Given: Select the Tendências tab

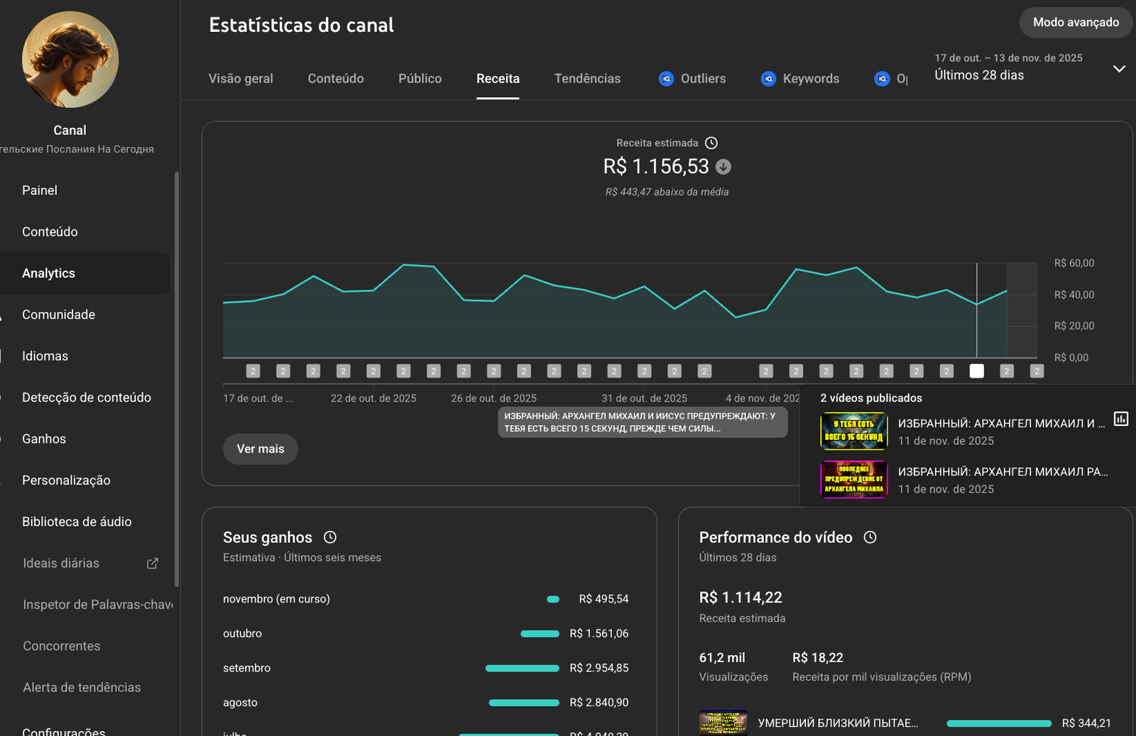Looking at the screenshot, I should click(x=587, y=79).
